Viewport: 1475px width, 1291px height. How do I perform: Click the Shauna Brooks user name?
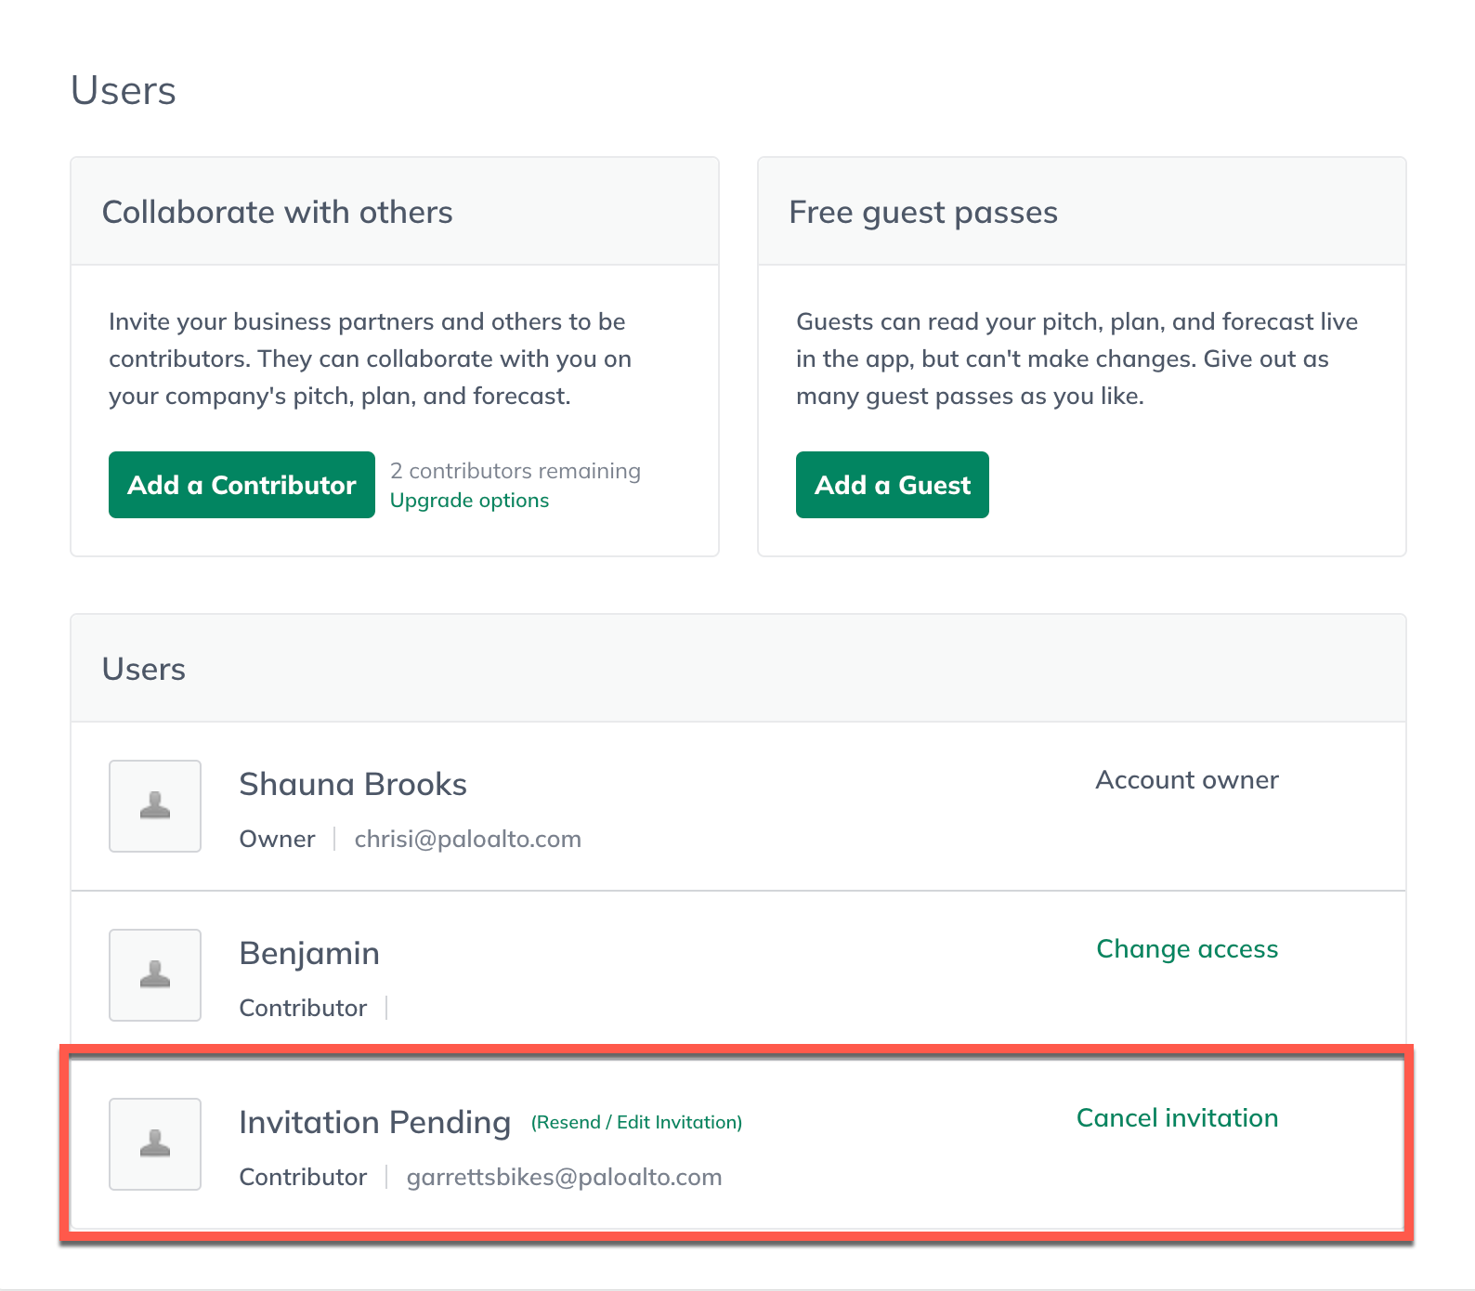click(353, 785)
